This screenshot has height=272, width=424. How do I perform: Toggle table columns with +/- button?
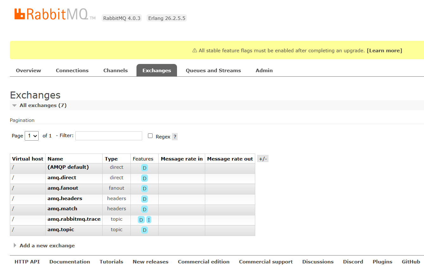click(263, 159)
